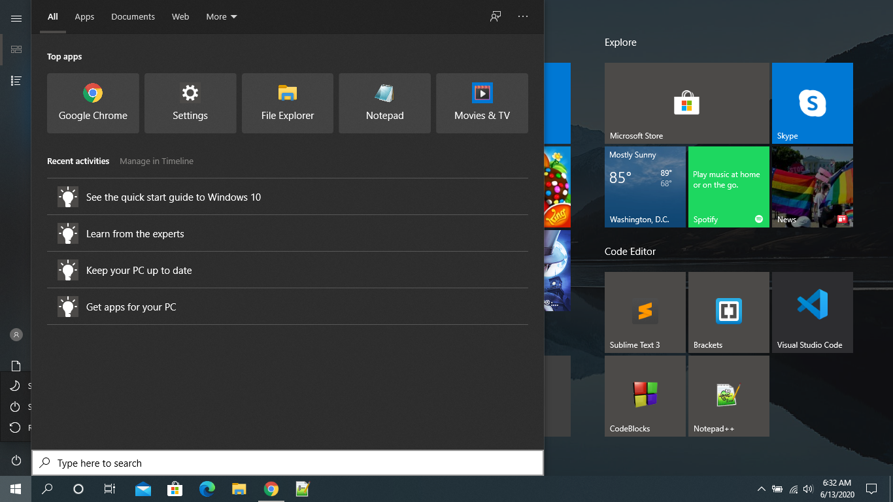Click the Power button in Start sidebar
The height and width of the screenshot is (502, 893).
pyautogui.click(x=16, y=461)
